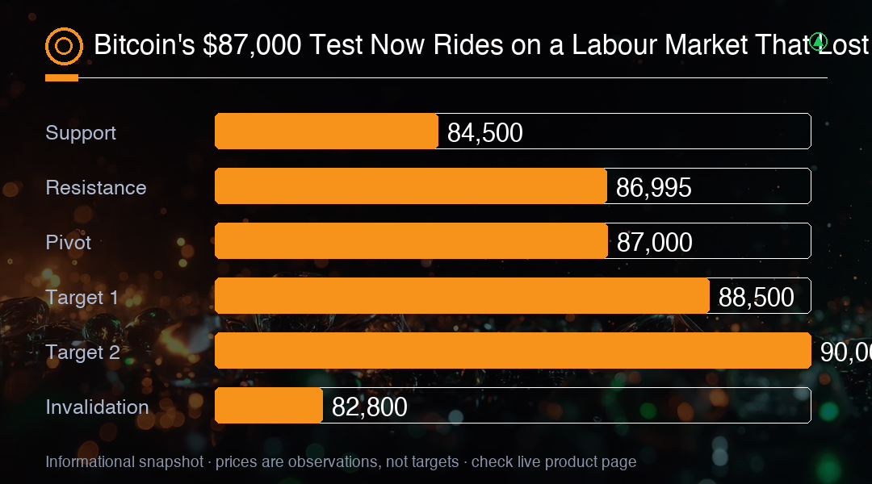Select the Support row label
Image resolution: width=872 pixels, height=484 pixels.
coord(81,133)
